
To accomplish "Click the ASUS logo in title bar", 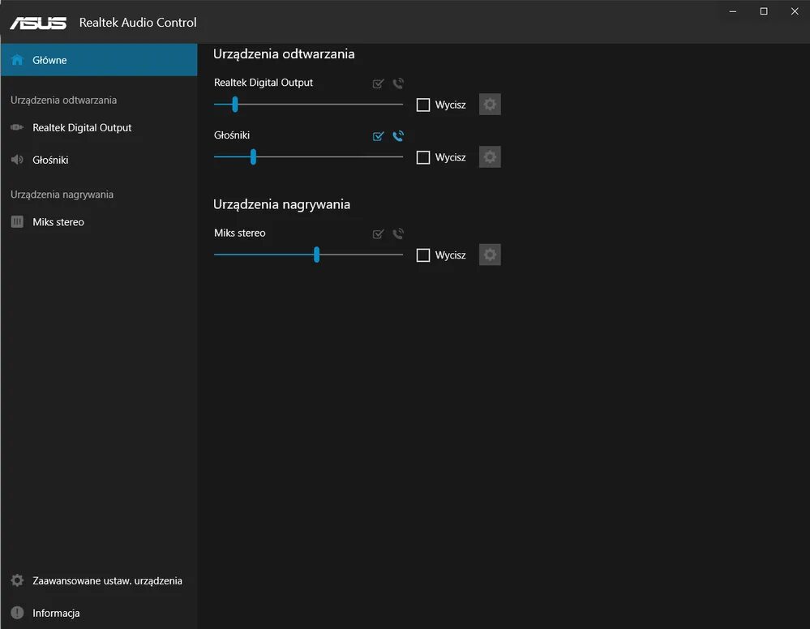I will [38, 23].
